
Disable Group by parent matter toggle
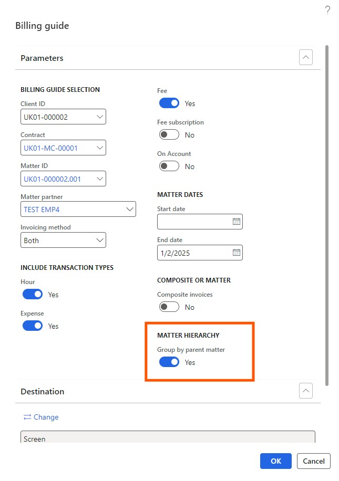click(169, 362)
